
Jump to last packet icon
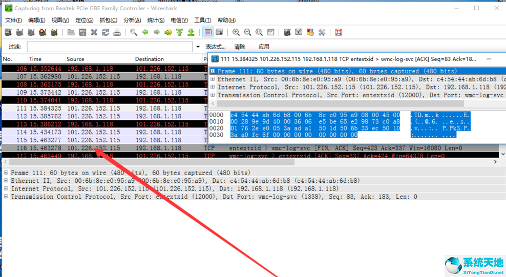click(x=191, y=32)
